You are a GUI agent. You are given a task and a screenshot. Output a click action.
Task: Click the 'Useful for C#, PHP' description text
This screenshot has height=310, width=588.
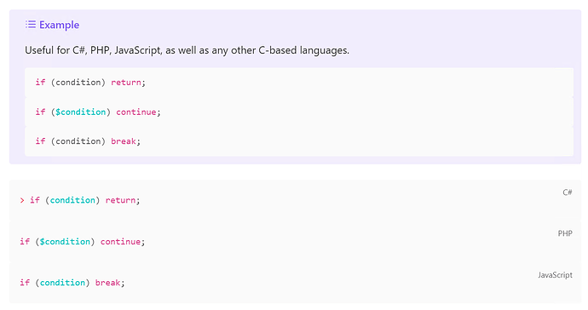pyautogui.click(x=187, y=50)
